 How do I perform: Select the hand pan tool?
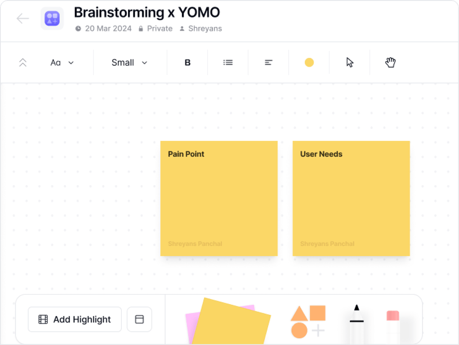click(x=390, y=62)
